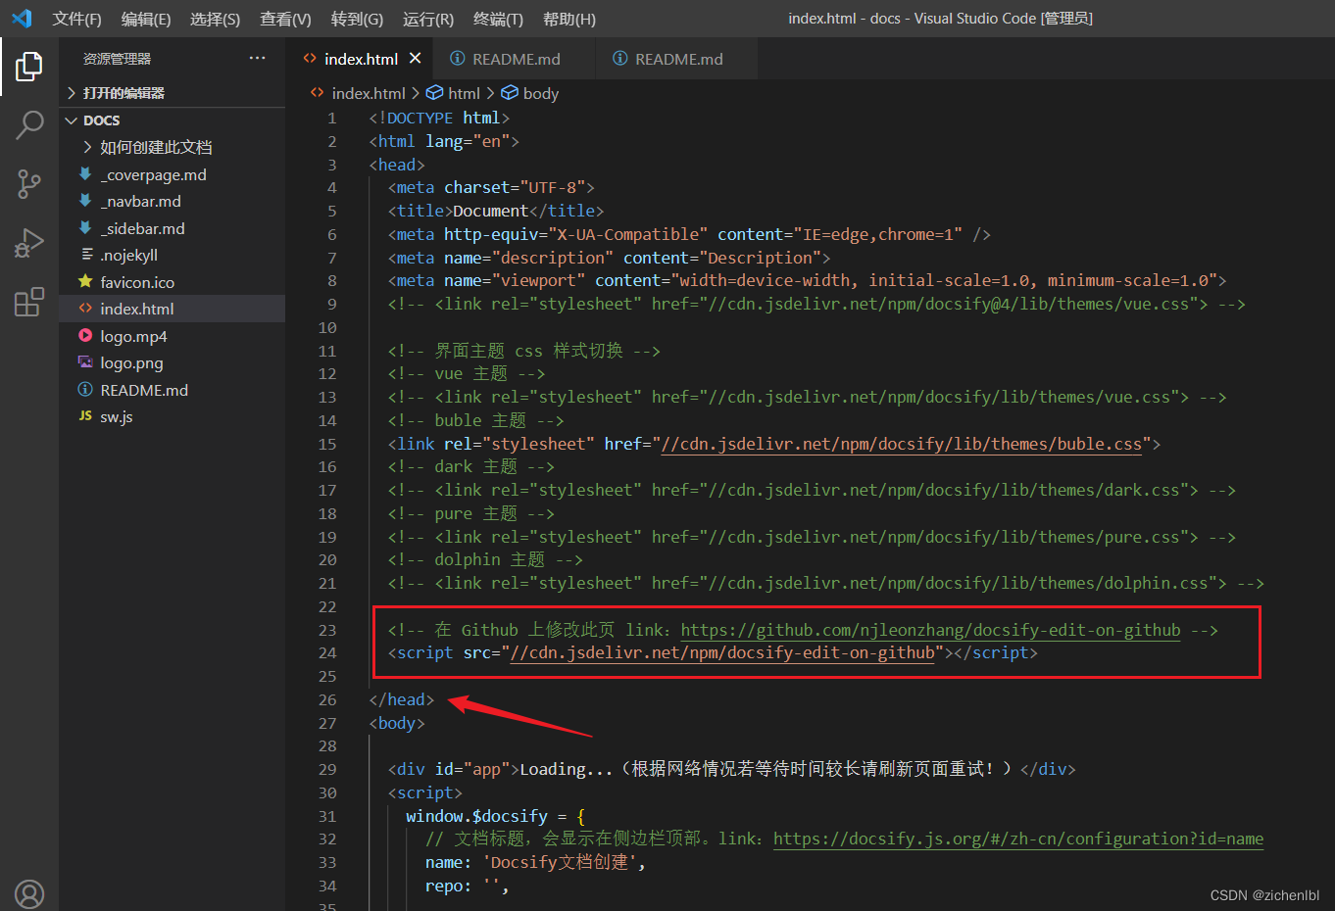Click the html symbol icon in breadcrumb
The height and width of the screenshot is (911, 1335).
click(434, 93)
